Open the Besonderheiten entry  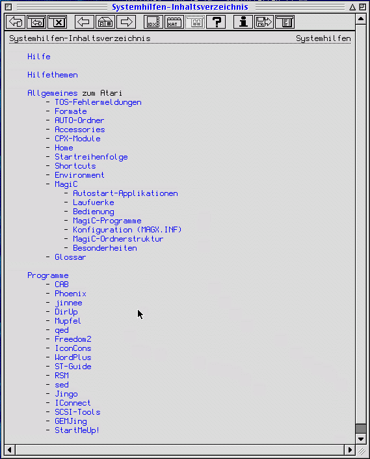(105, 248)
